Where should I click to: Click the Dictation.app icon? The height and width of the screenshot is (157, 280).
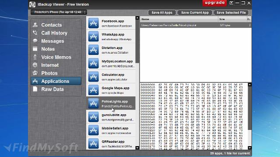93,50
